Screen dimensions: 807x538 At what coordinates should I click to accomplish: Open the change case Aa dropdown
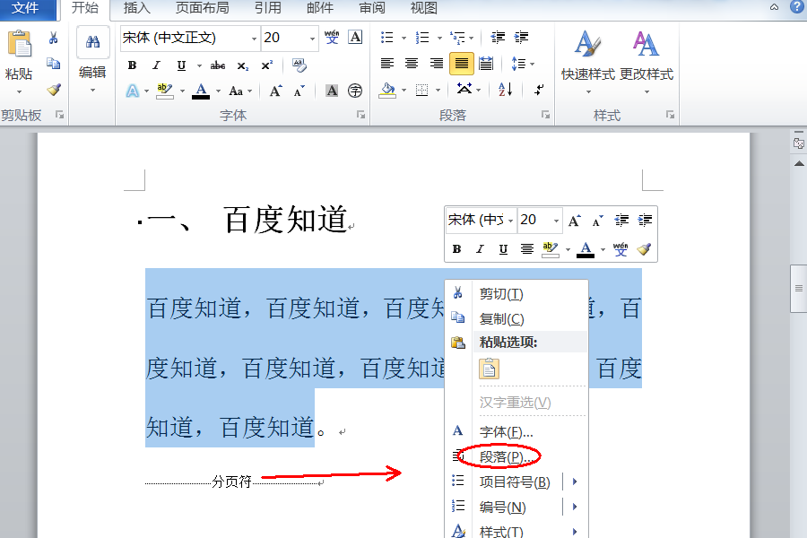240,91
